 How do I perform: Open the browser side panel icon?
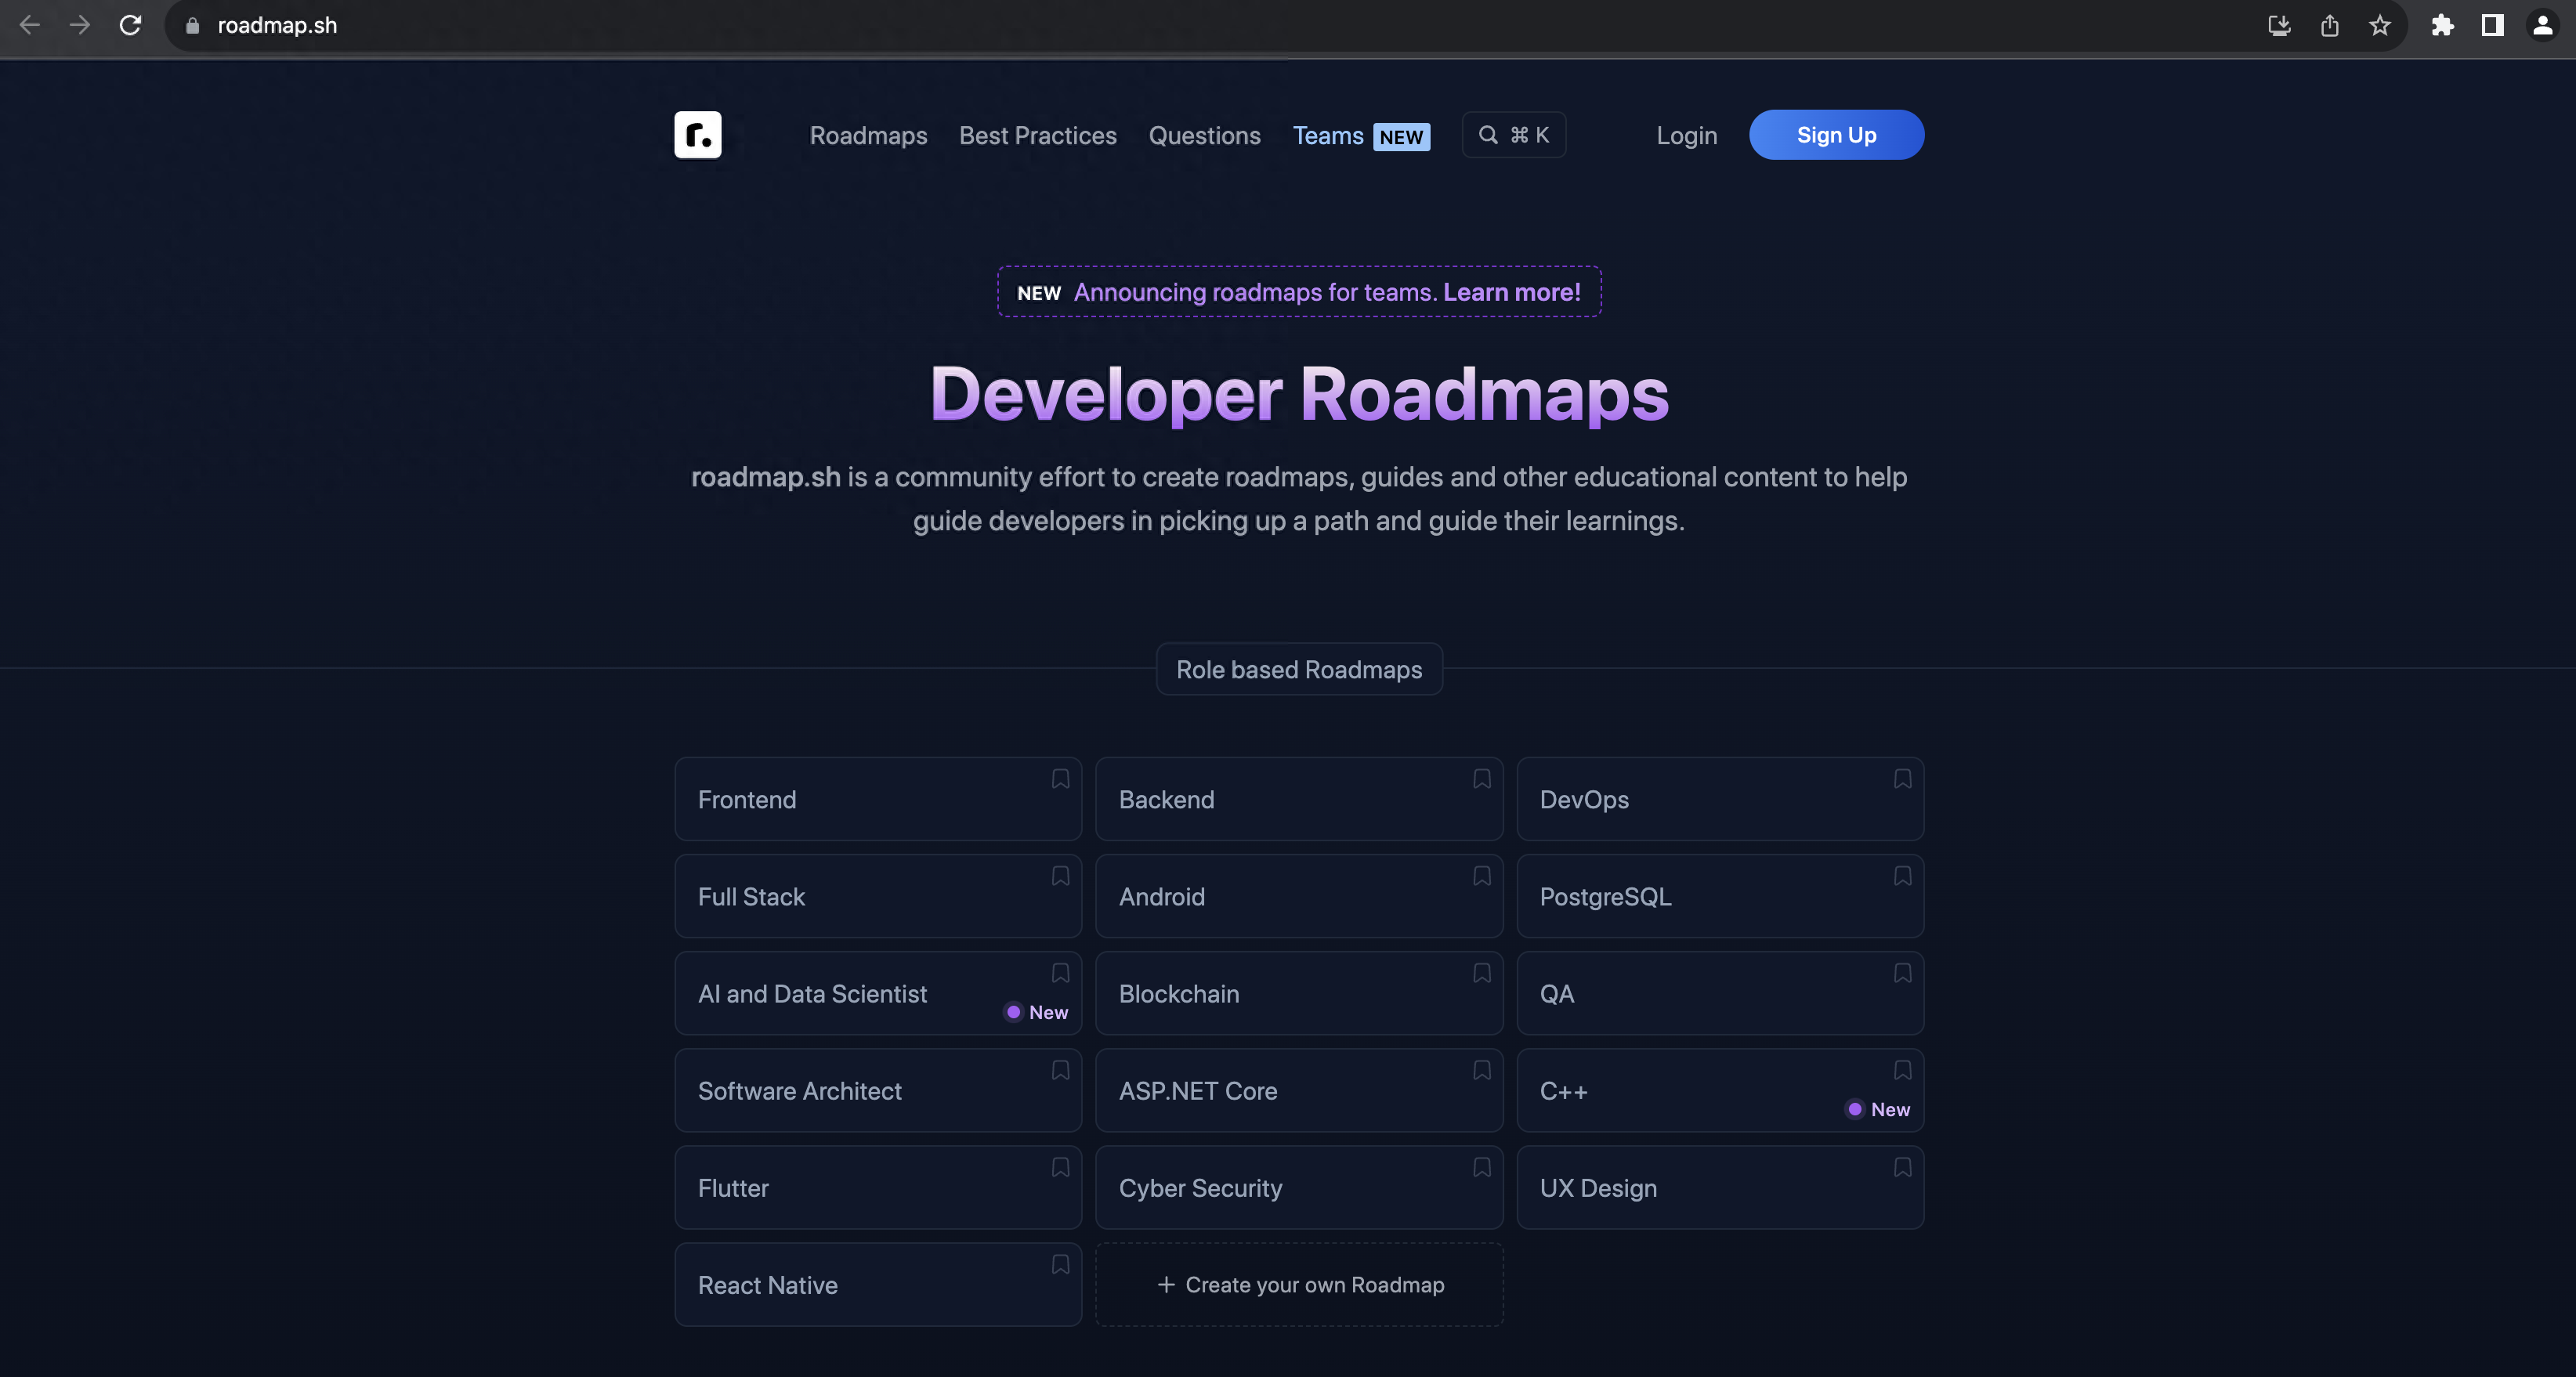click(x=2492, y=25)
